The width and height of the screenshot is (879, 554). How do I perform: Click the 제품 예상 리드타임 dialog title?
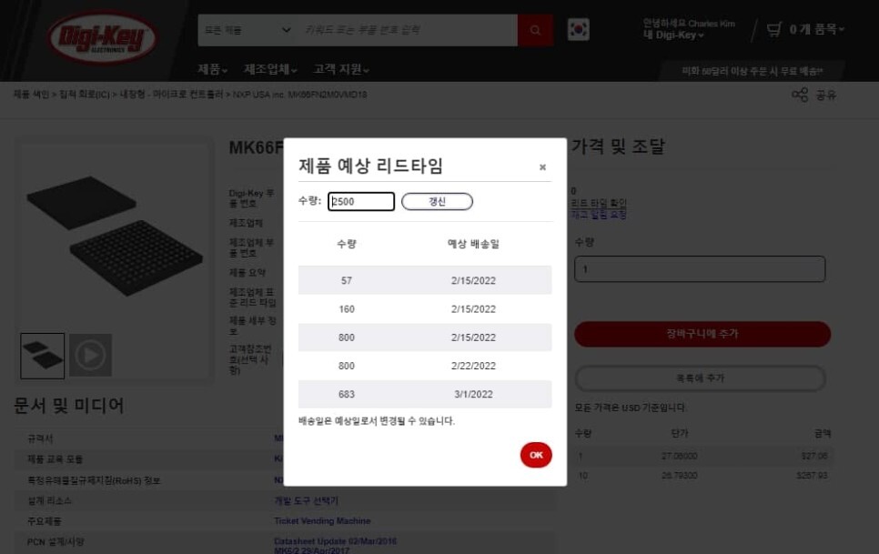370,166
